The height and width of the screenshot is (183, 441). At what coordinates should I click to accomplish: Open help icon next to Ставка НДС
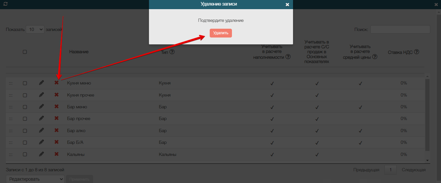point(416,52)
